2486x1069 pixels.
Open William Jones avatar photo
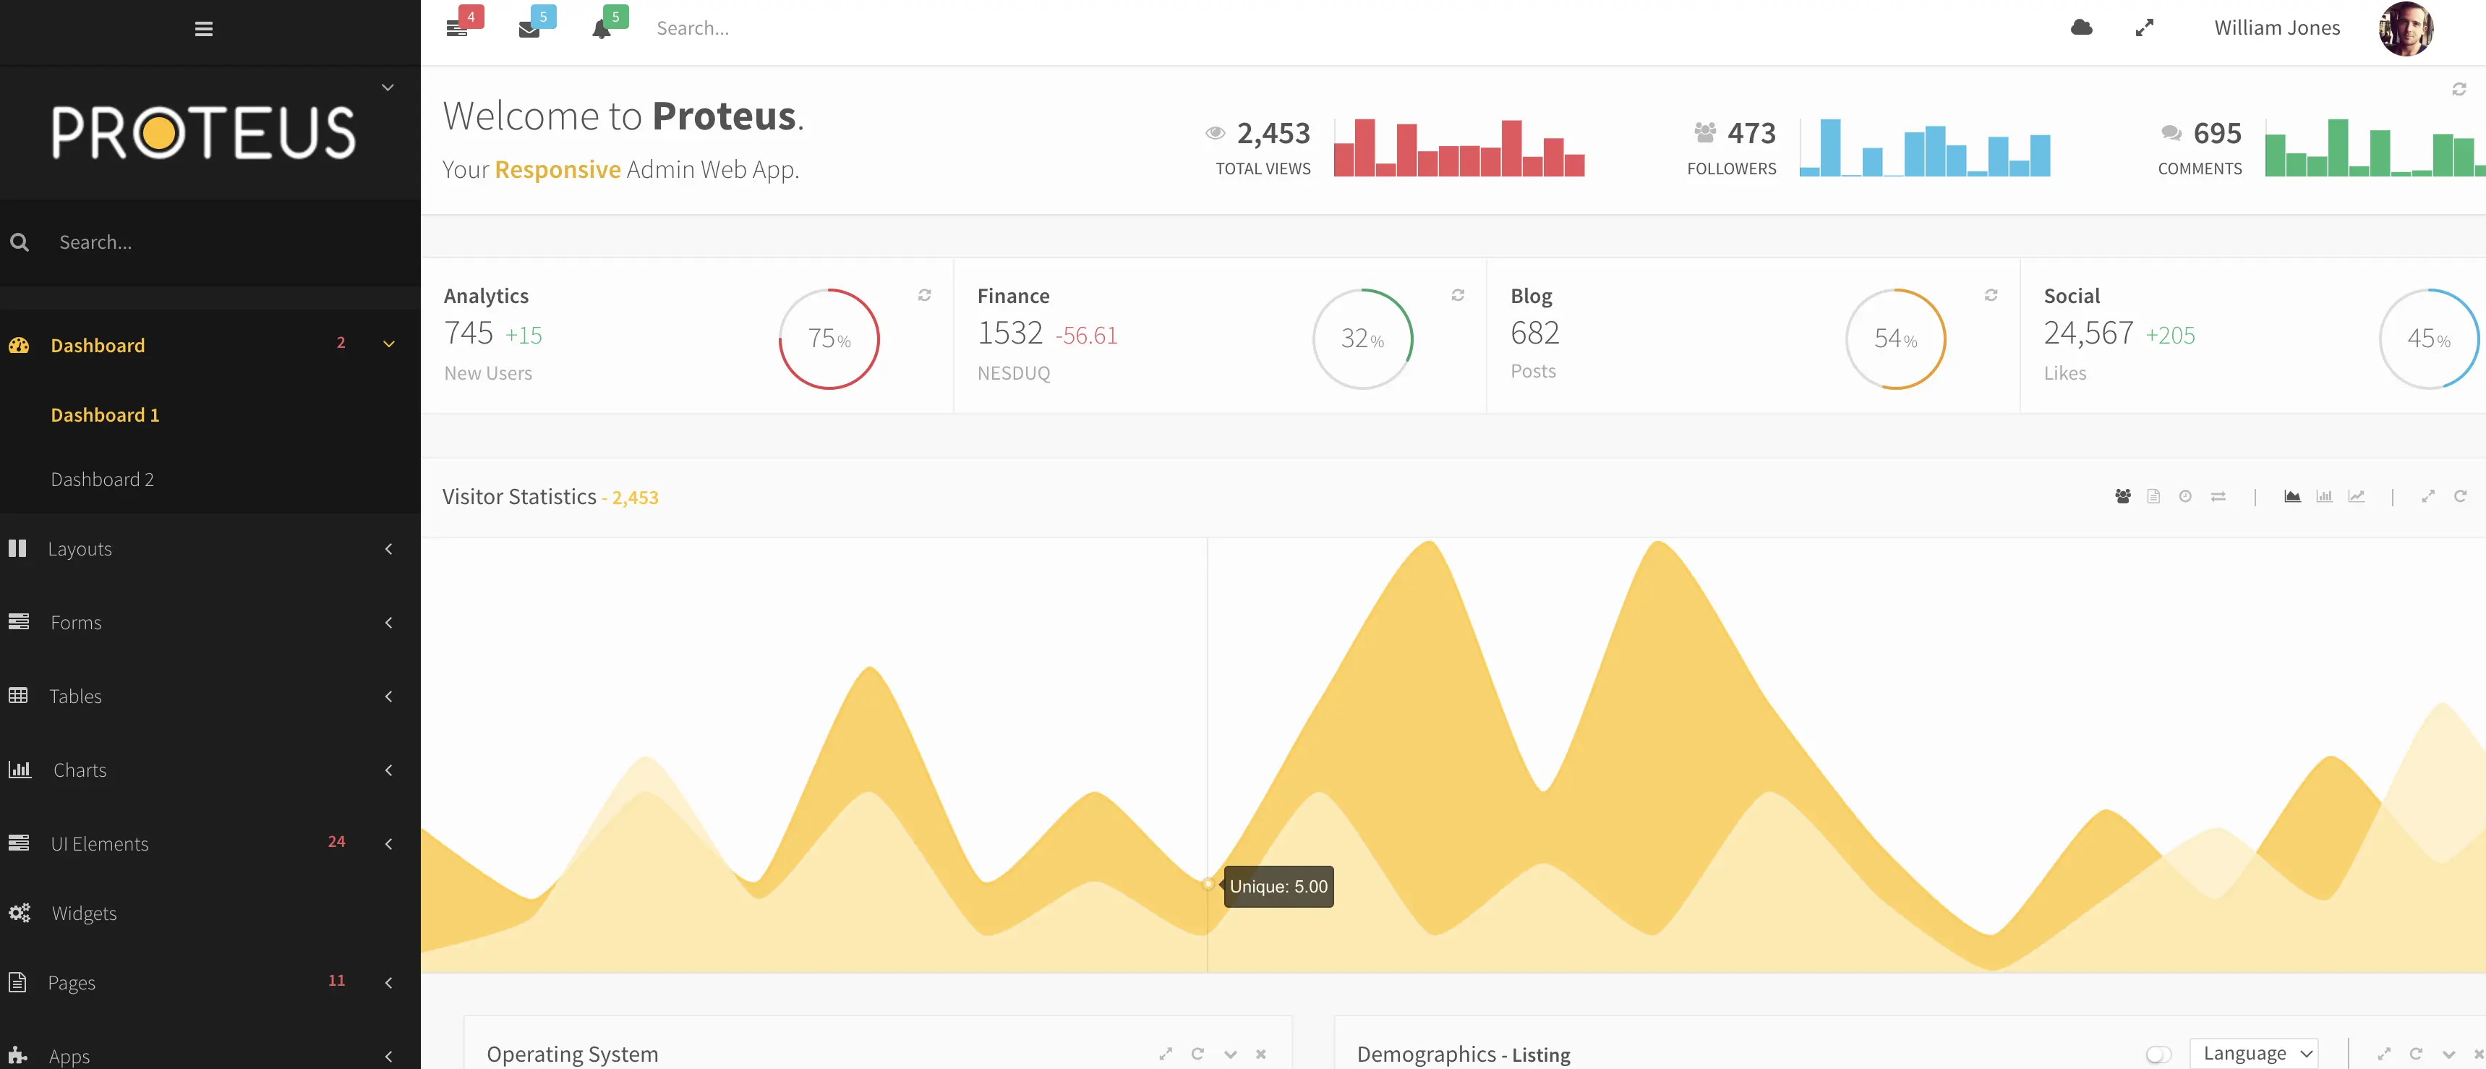2405,29
